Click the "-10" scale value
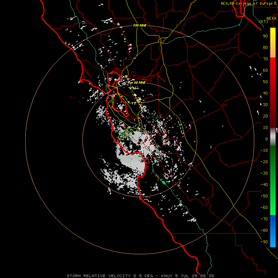This screenshot has height=278, width=278. pos(264,150)
